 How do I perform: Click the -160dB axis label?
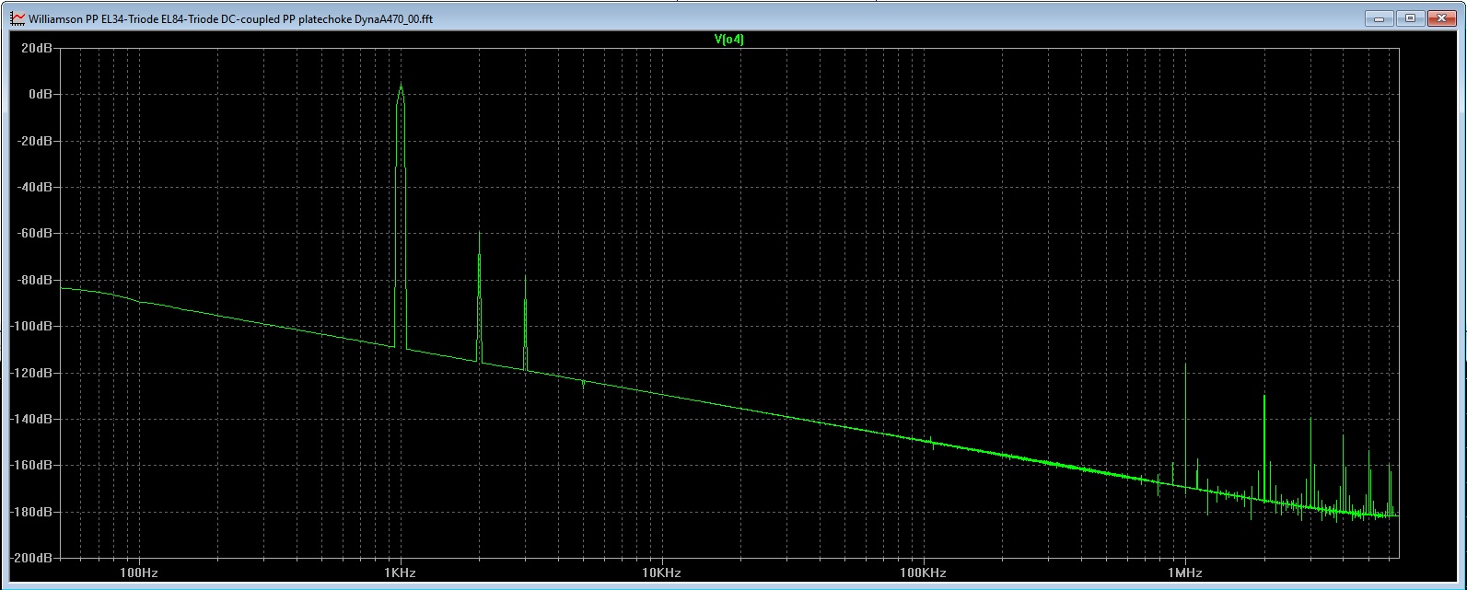pyautogui.click(x=31, y=465)
